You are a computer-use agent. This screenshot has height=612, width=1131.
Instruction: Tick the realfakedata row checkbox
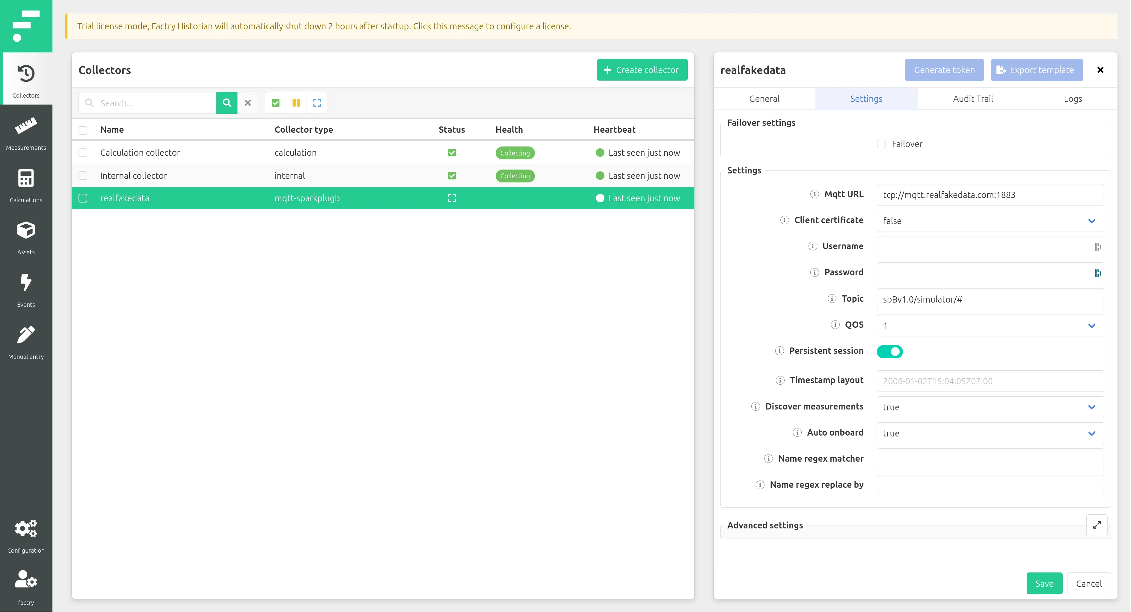click(83, 198)
